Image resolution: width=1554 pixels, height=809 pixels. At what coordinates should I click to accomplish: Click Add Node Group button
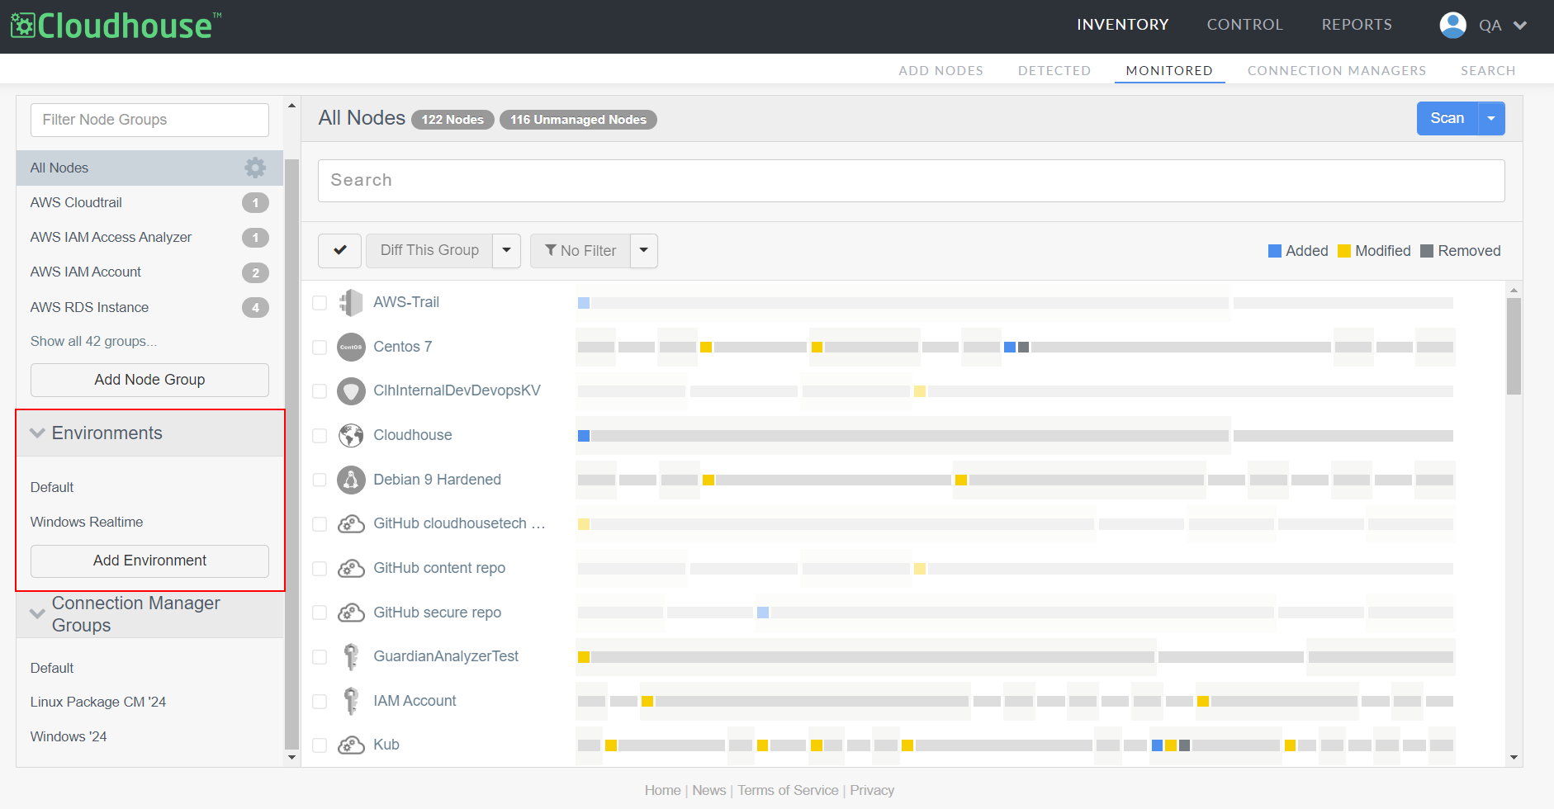[149, 380]
